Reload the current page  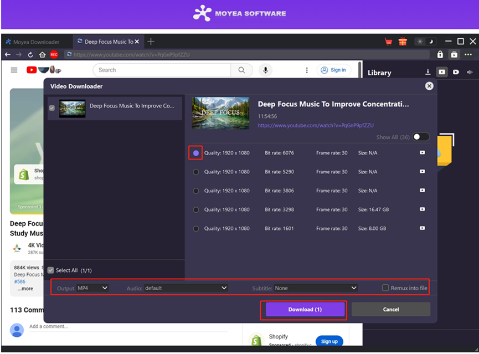[x=30, y=55]
